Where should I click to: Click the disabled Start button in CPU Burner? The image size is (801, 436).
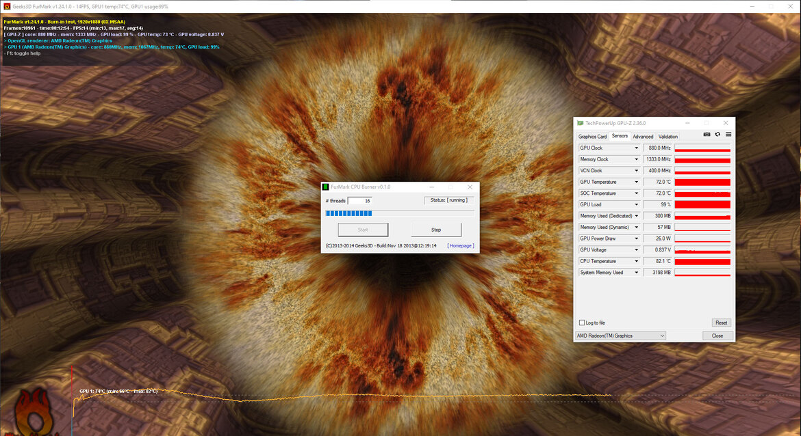[363, 230]
